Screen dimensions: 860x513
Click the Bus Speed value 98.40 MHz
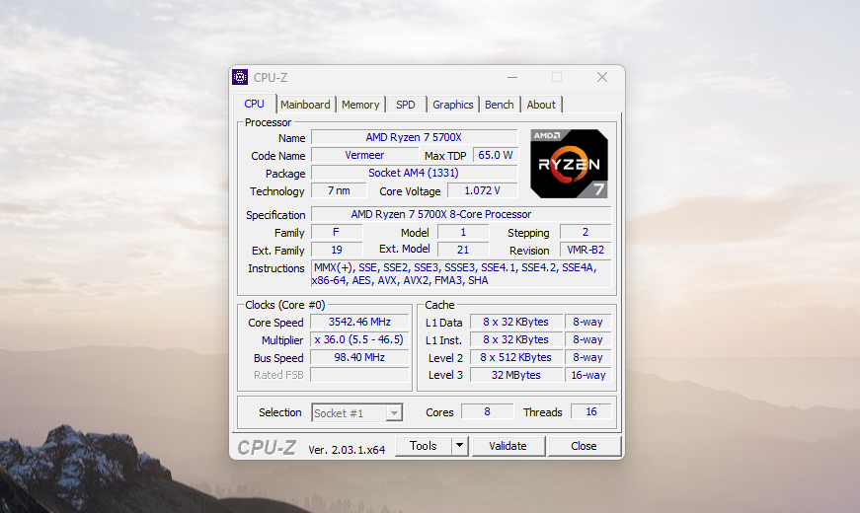coord(359,357)
